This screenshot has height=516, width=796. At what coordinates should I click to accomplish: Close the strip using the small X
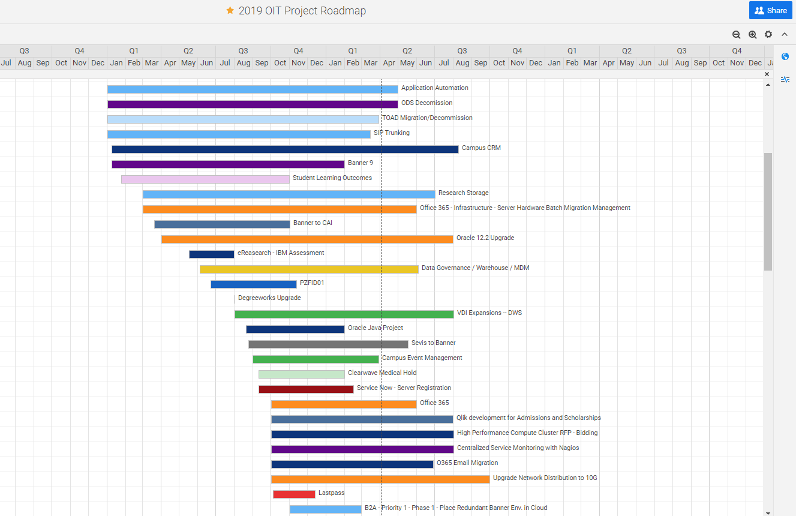[x=767, y=74]
